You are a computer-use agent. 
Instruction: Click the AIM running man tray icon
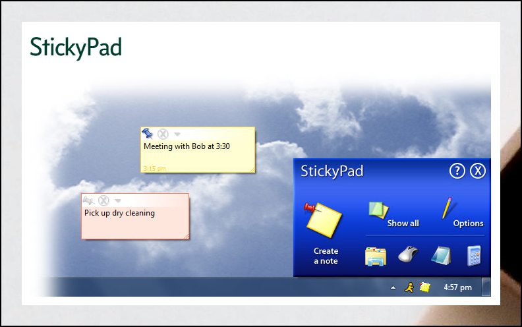click(x=409, y=287)
